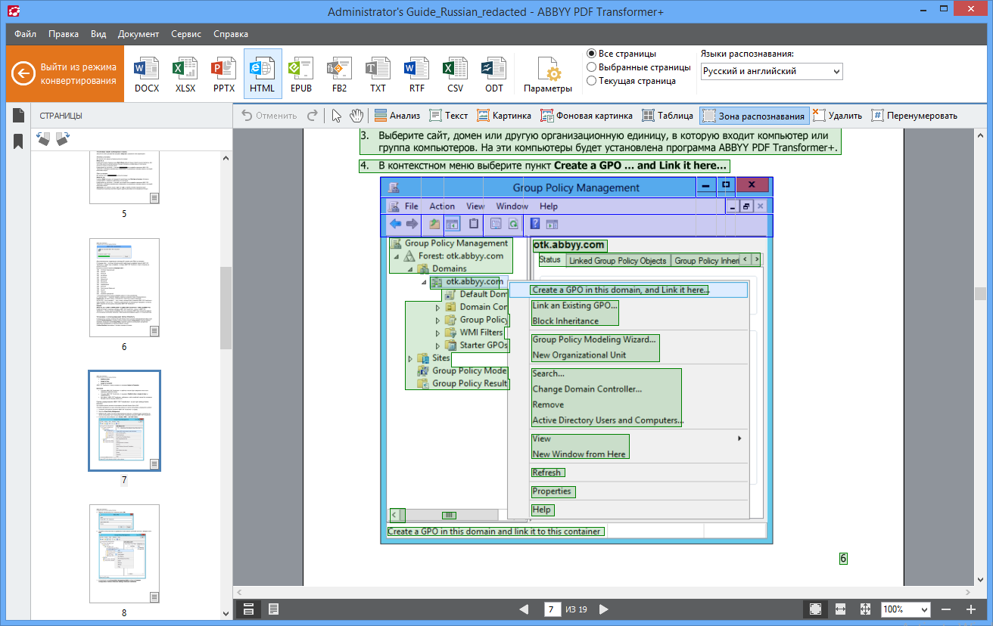The height and width of the screenshot is (626, 993).
Task: Open the Параметры settings gear
Action: point(547,75)
